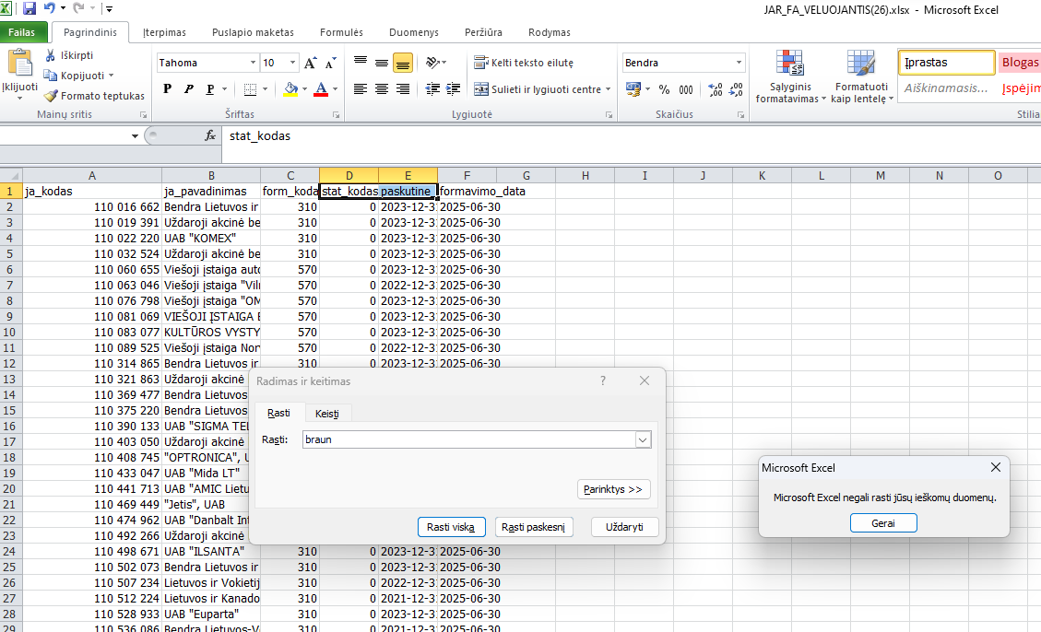Screen dimensions: 1041x632
Task: Click the percent style icon
Action: click(x=664, y=89)
